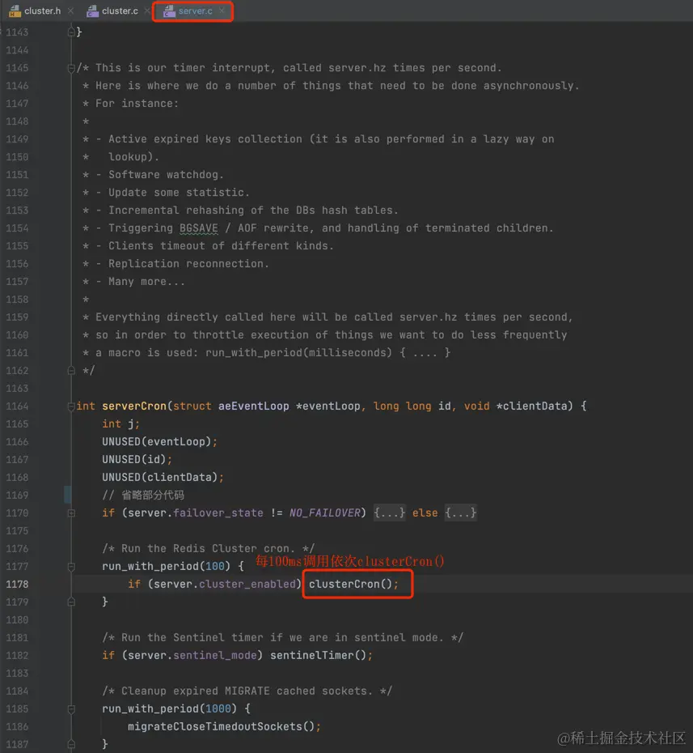Click line number 1178 in the gutter

point(17,585)
